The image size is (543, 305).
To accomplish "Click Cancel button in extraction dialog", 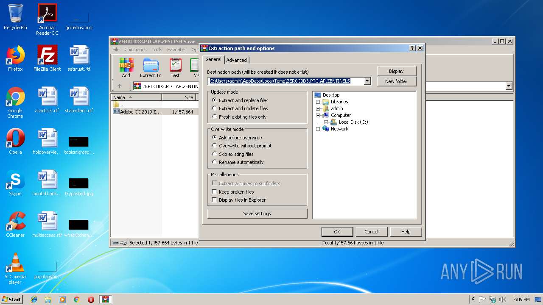I will [x=371, y=232].
